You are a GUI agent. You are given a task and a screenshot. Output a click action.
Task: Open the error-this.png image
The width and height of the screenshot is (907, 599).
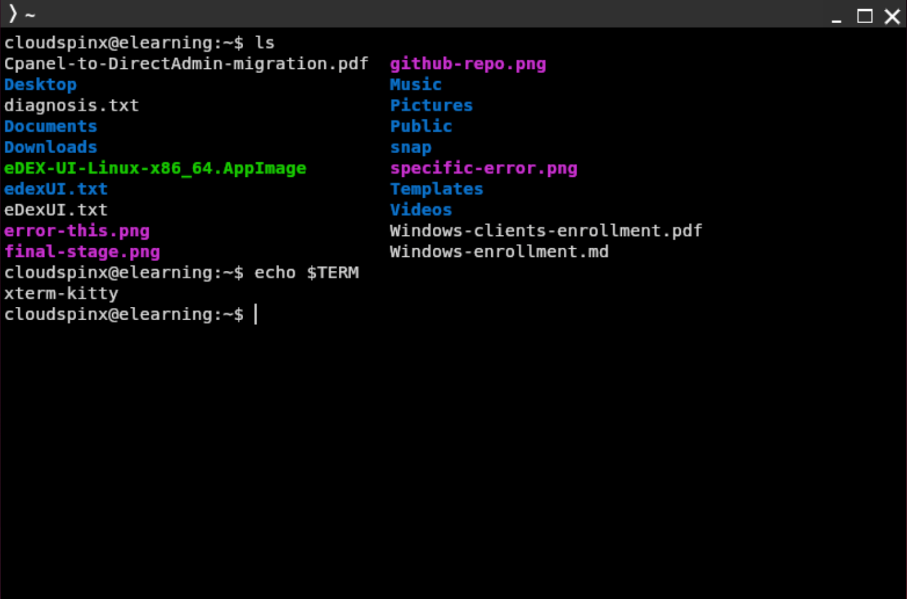[77, 231]
